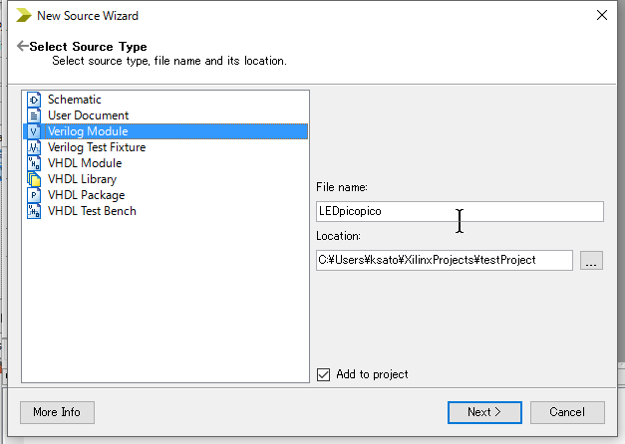Screen dimensions: 625x444
Task: Open More Info help
Action: (x=57, y=412)
